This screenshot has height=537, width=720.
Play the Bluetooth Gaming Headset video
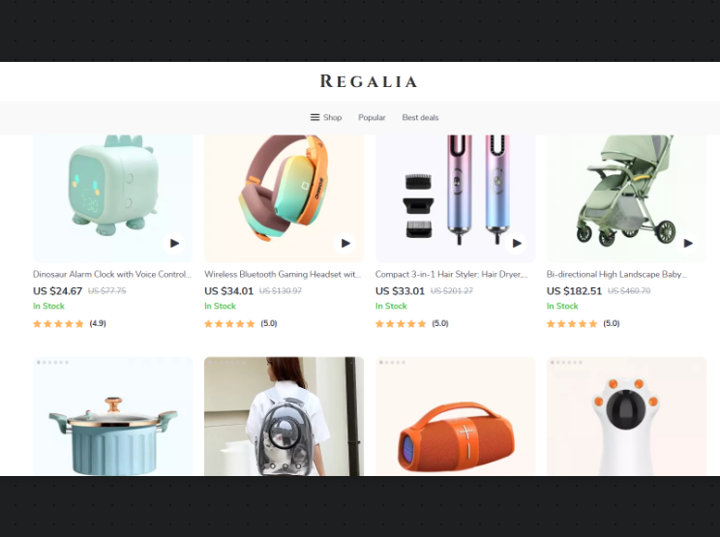click(345, 243)
